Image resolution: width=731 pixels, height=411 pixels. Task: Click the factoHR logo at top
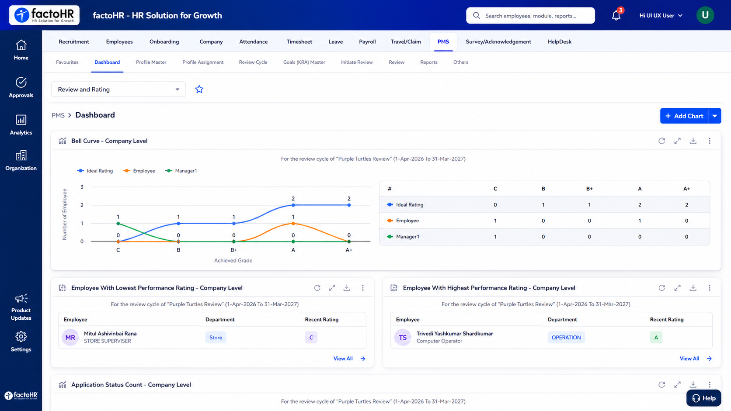tap(44, 15)
